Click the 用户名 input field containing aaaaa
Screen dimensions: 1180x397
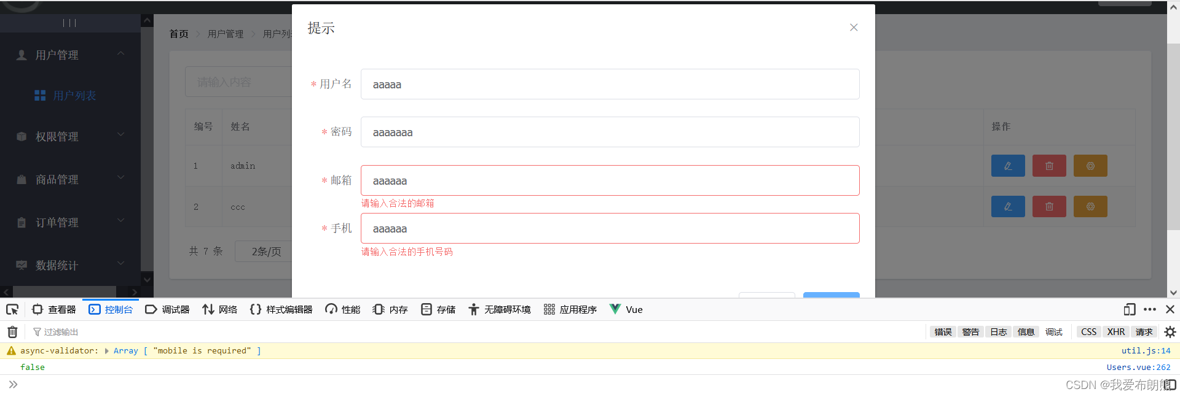[x=610, y=84]
